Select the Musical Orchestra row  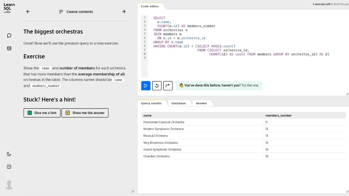click(243, 136)
